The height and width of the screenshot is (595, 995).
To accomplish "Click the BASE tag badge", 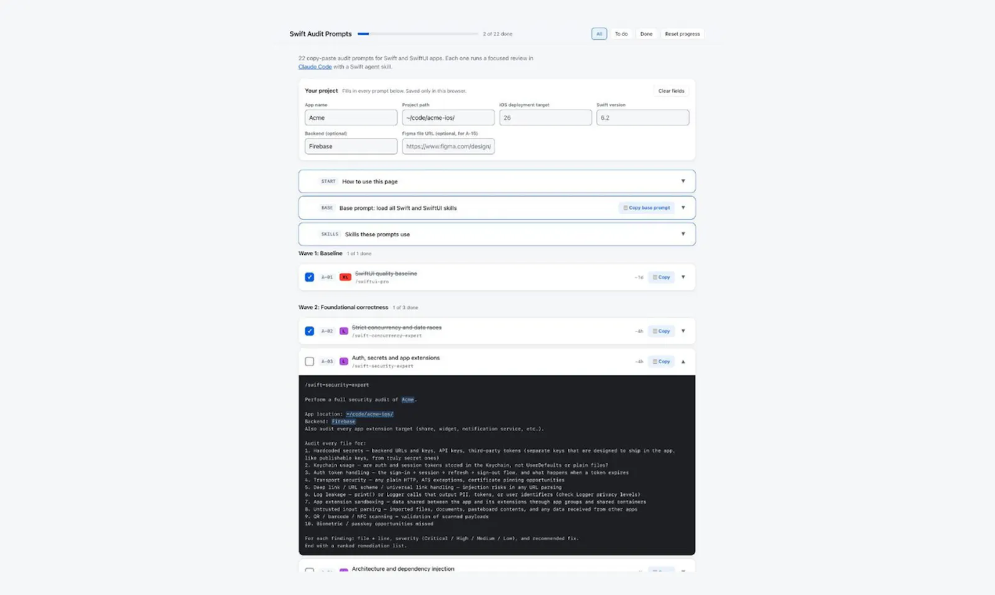I will (x=327, y=208).
